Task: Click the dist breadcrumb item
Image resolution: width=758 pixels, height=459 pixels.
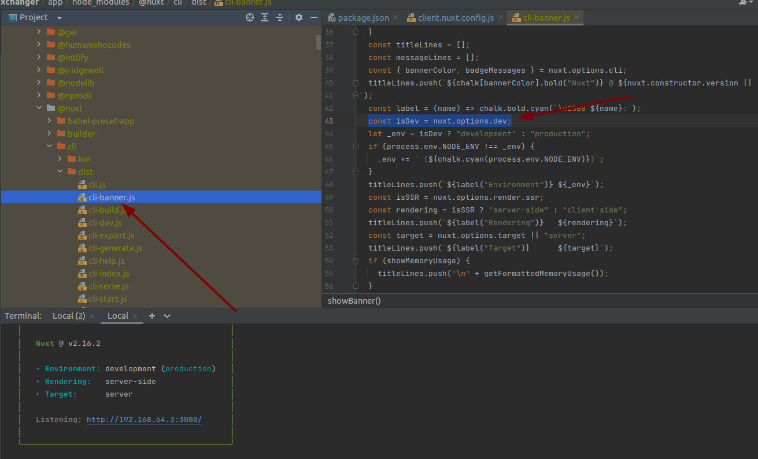Action: coord(199,3)
